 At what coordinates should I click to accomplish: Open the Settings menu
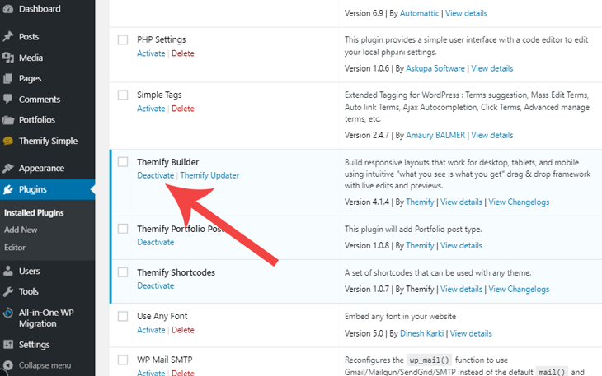pos(34,345)
